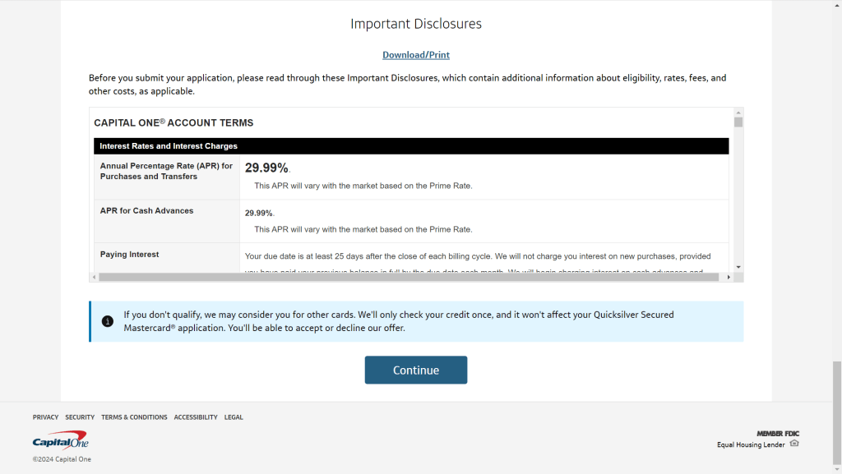This screenshot has width=842, height=474.
Task: Click the disclosures box scroll left arrow
Action: [x=94, y=277]
